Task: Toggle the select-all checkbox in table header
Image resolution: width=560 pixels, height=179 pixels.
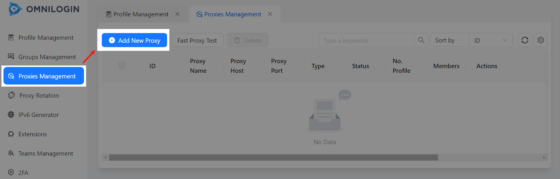Action: [x=122, y=66]
